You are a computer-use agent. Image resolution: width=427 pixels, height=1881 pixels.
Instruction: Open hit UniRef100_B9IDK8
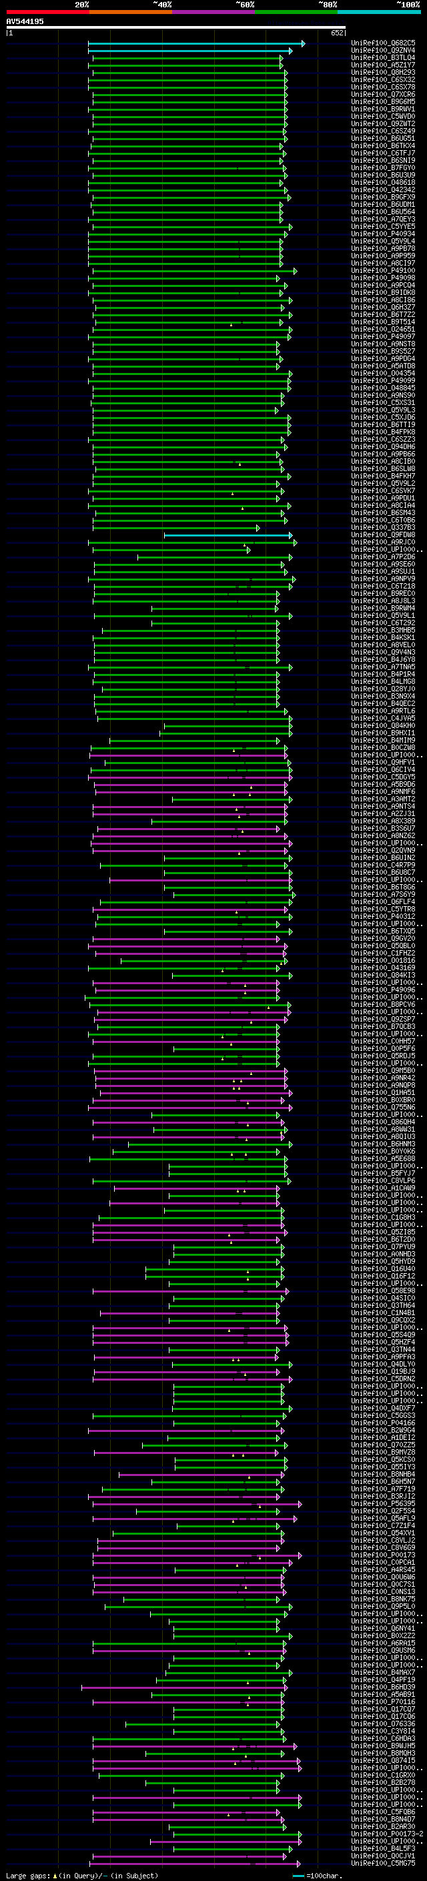pyautogui.click(x=383, y=292)
